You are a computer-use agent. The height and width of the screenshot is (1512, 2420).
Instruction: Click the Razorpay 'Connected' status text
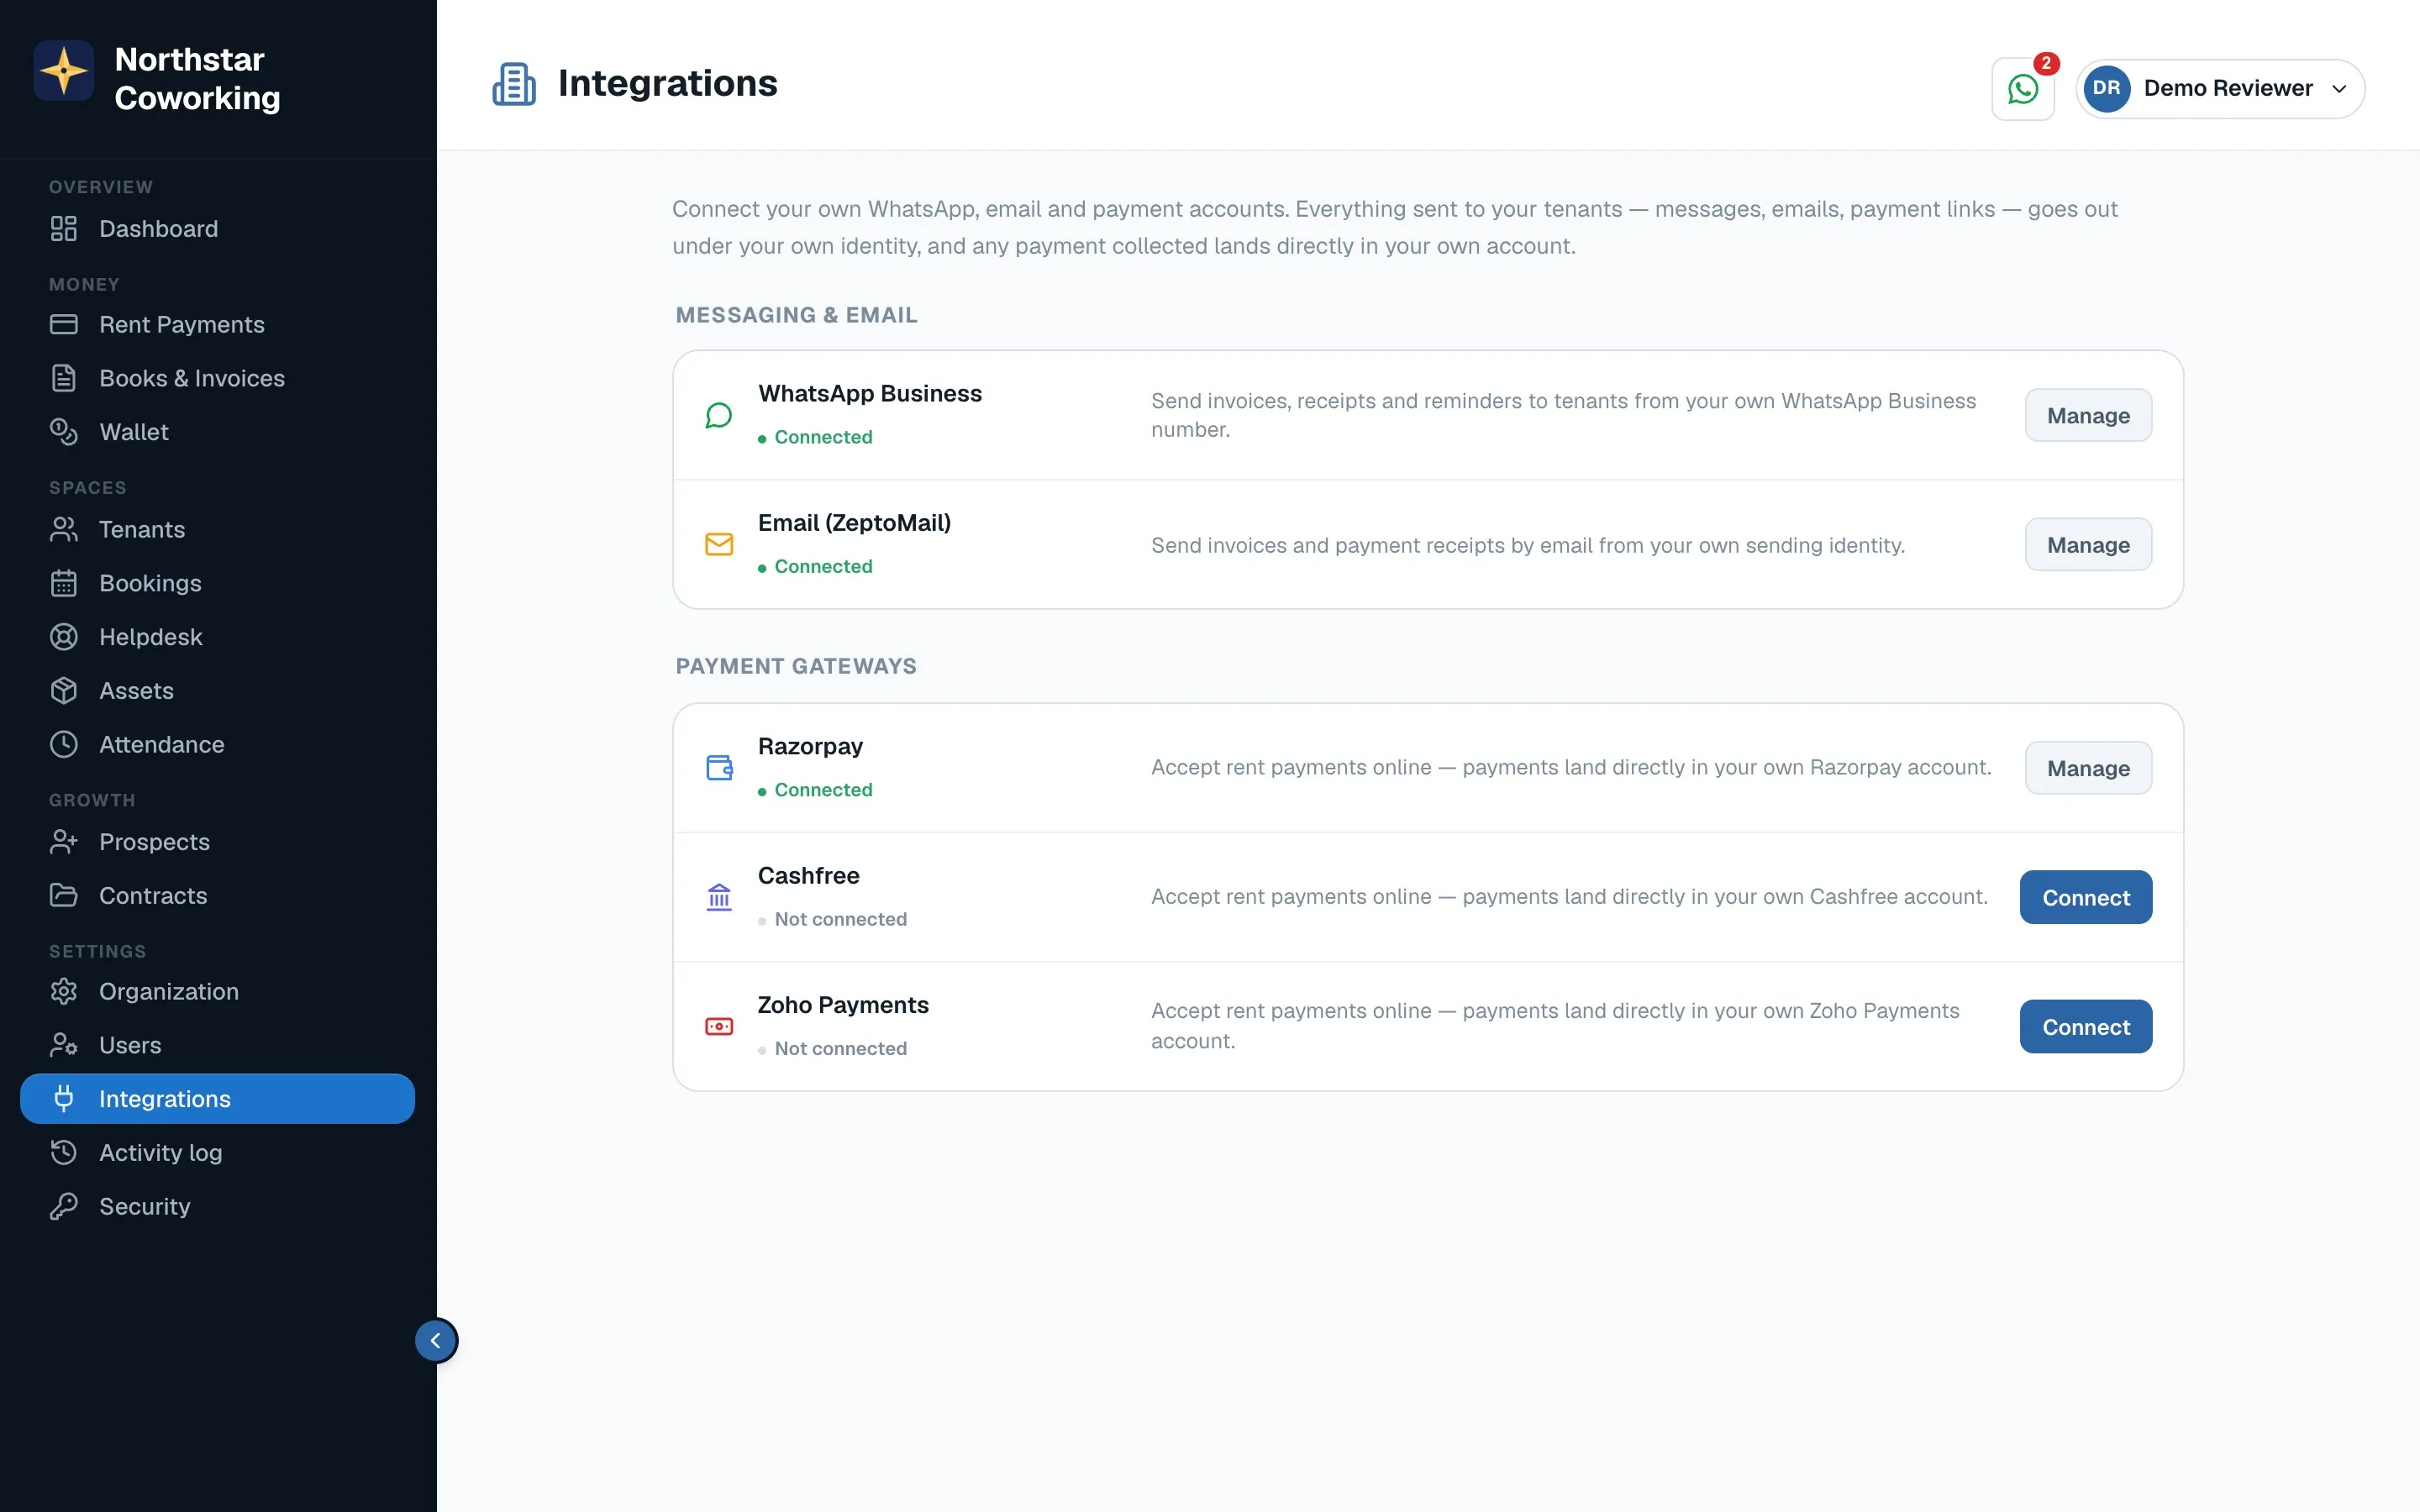point(823,790)
